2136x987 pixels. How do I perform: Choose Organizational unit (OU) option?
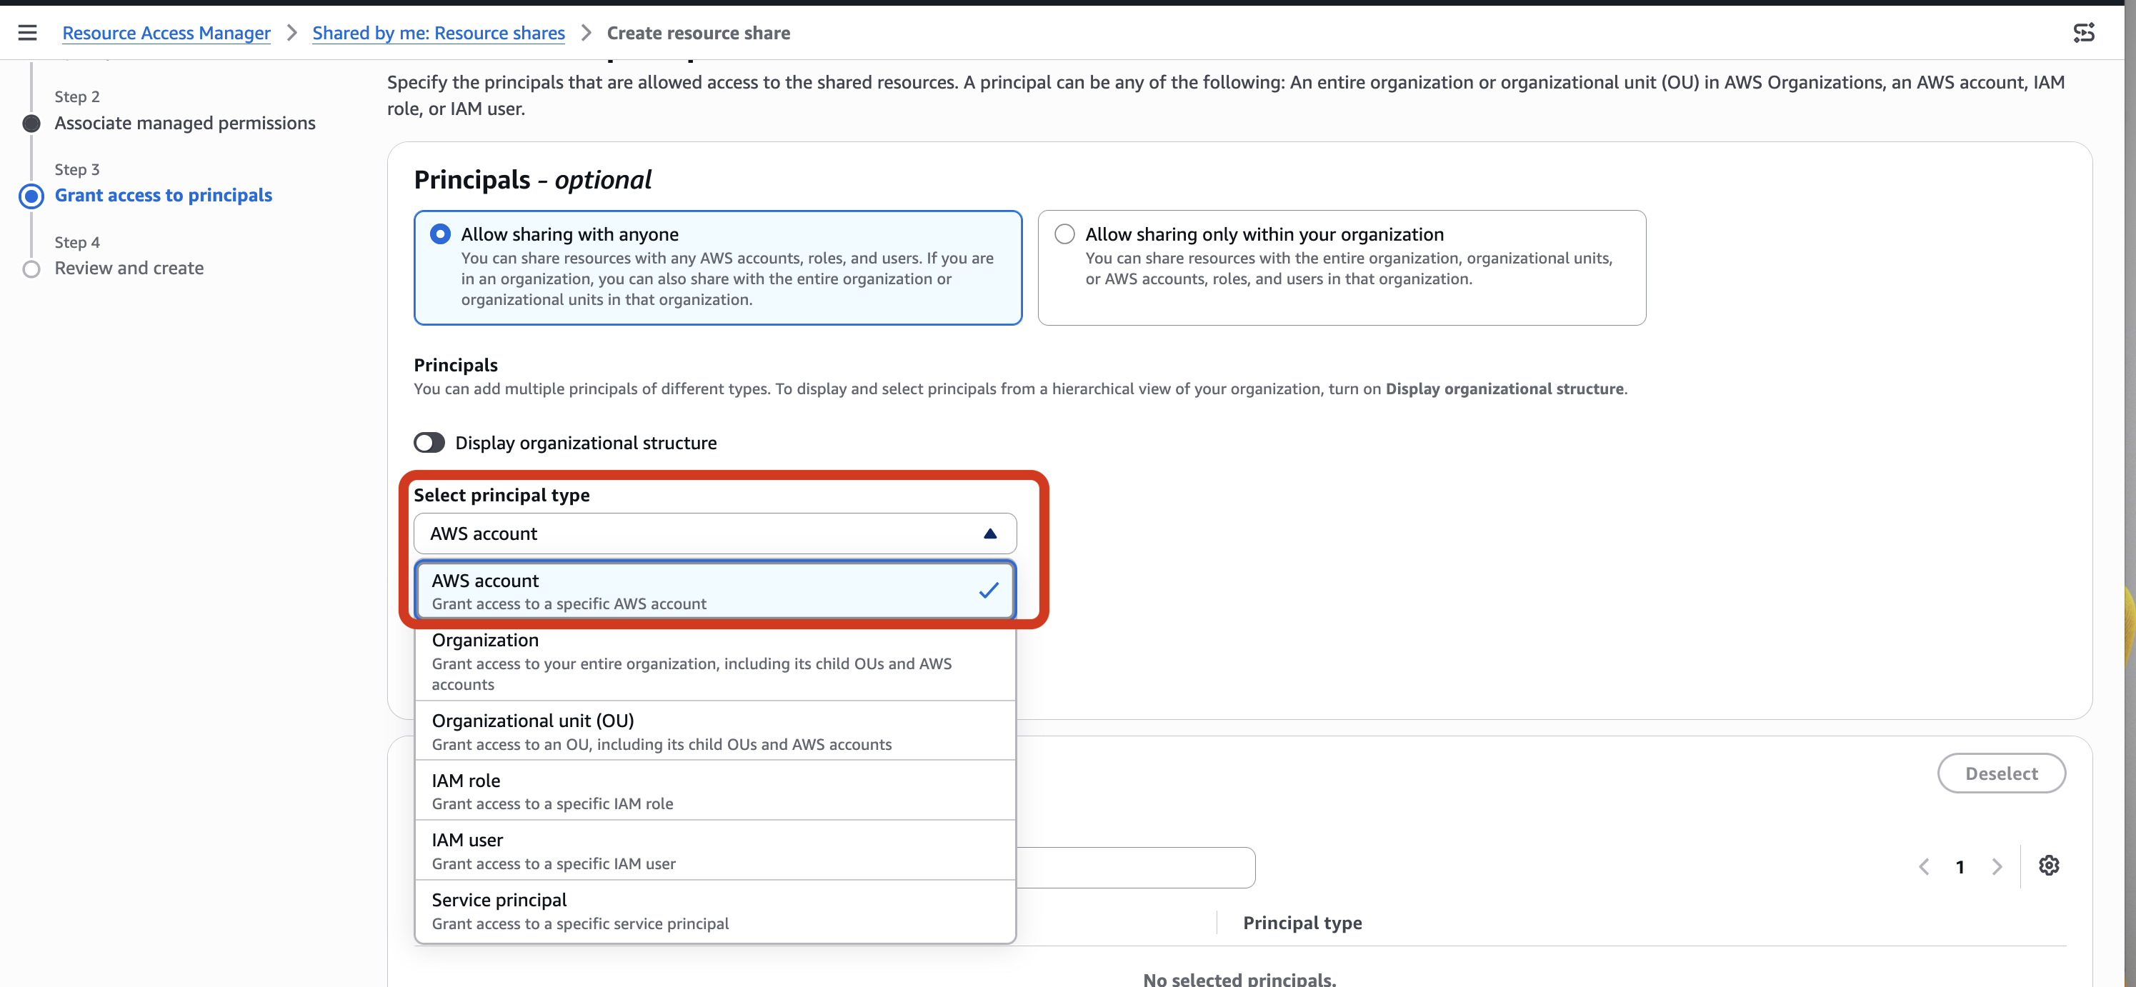coord(715,731)
